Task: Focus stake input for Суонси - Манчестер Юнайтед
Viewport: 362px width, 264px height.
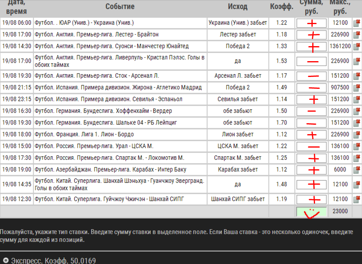Action: (311, 47)
